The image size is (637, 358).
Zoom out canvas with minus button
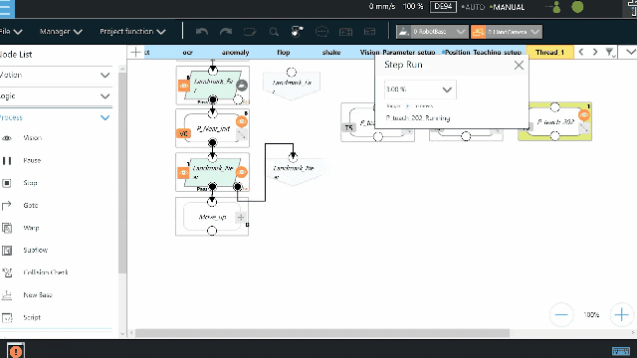click(x=561, y=314)
